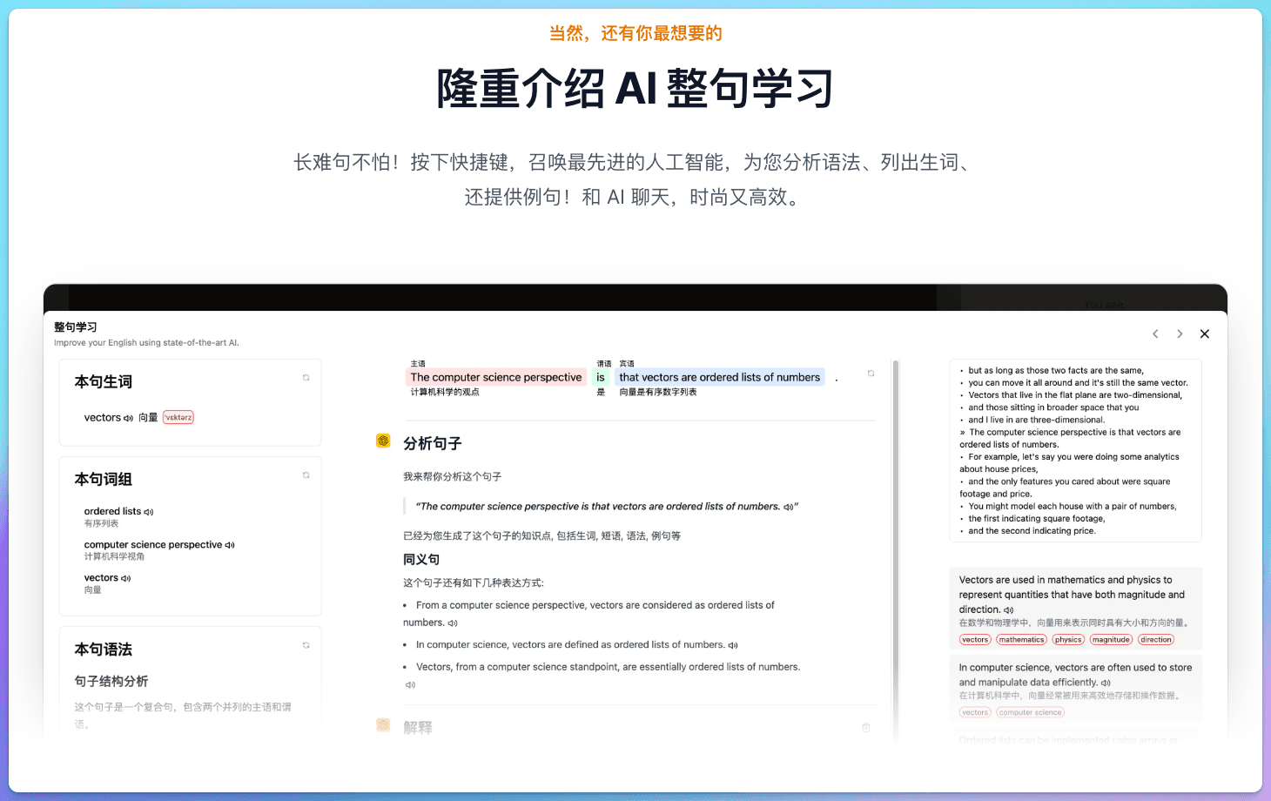Click the 句子结构分析 heading
This screenshot has width=1271, height=801.
point(111,682)
